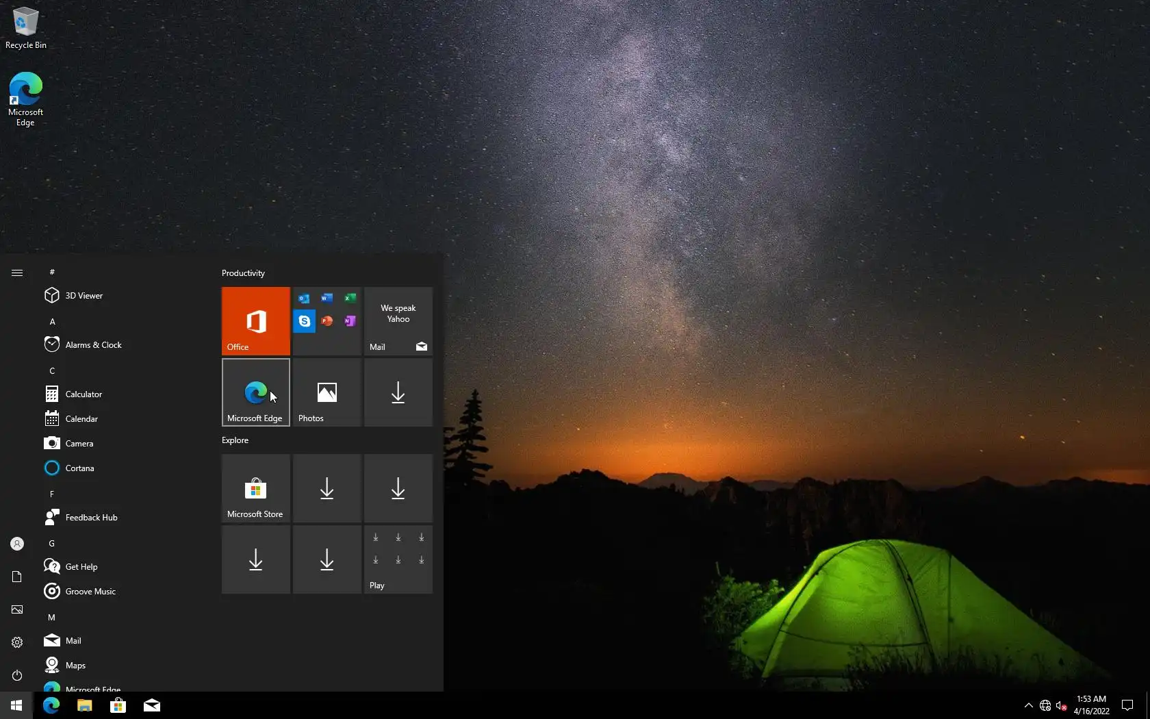Viewport: 1150px width, 719px height.
Task: Open the Action Center notifications
Action: tap(1127, 705)
